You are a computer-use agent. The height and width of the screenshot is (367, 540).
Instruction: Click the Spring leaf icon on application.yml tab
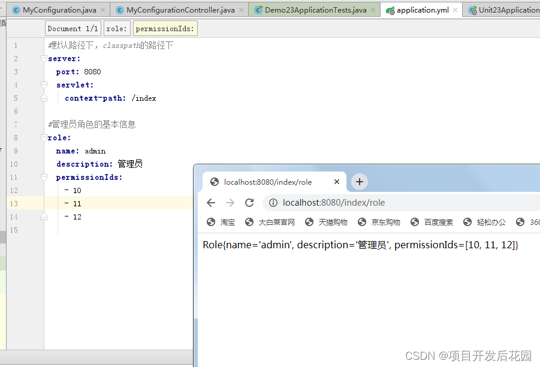[390, 10]
